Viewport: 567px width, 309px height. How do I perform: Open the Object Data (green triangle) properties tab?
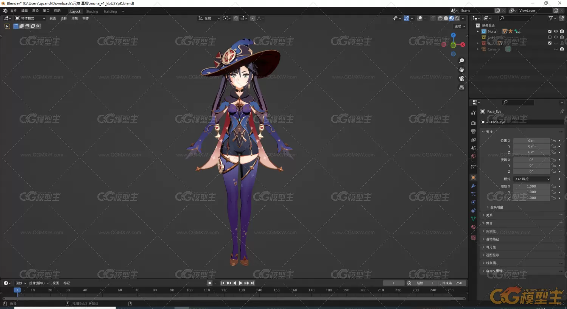click(x=473, y=219)
